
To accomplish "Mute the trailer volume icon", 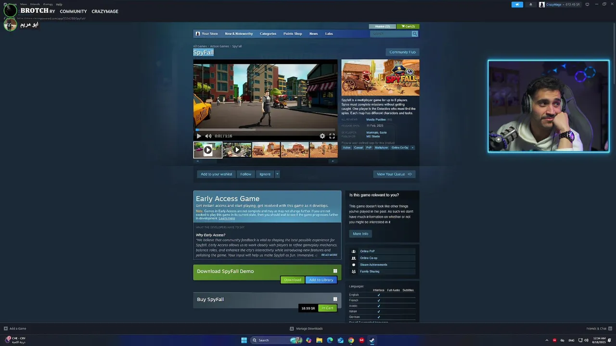I will [x=208, y=136].
